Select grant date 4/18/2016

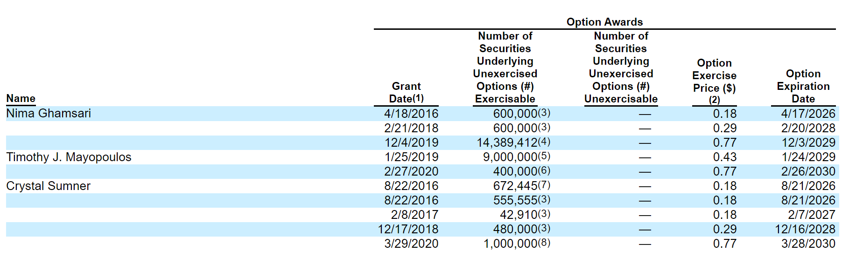click(411, 114)
